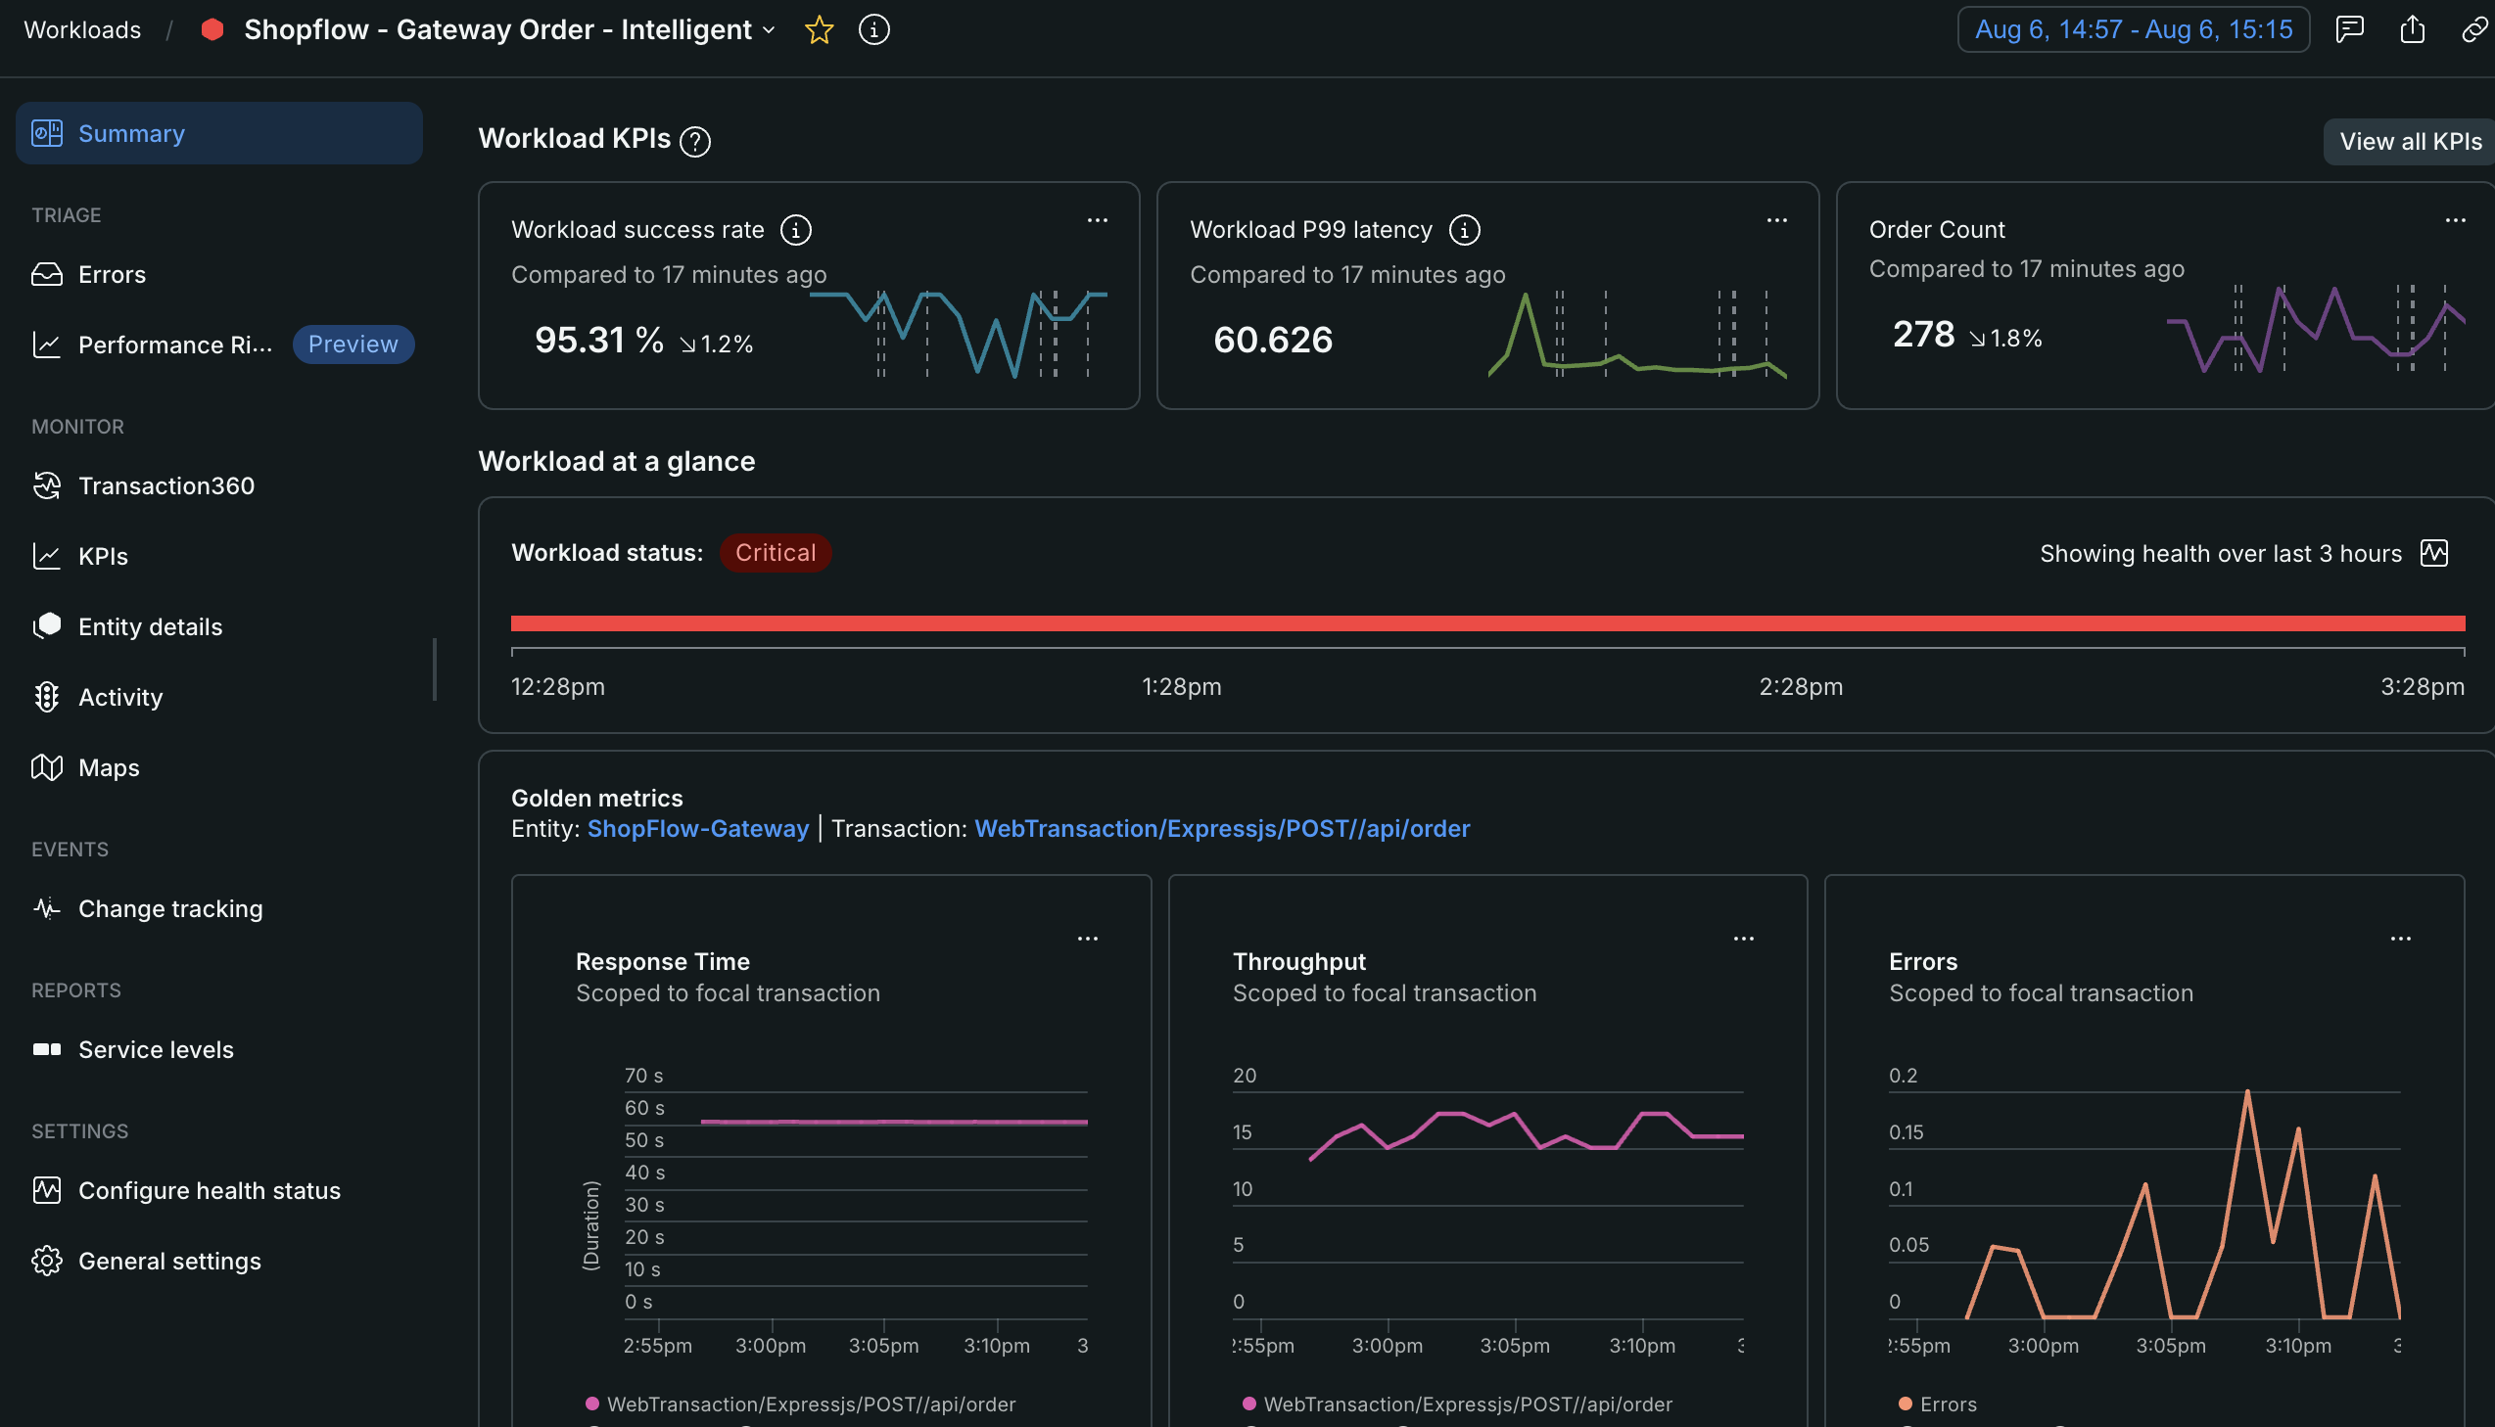
Task: Click the Performance chart icon in sidebar
Action: click(47, 345)
